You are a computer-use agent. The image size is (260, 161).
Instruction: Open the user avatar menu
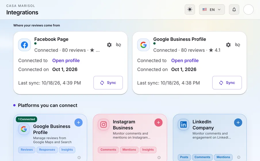tap(248, 9)
